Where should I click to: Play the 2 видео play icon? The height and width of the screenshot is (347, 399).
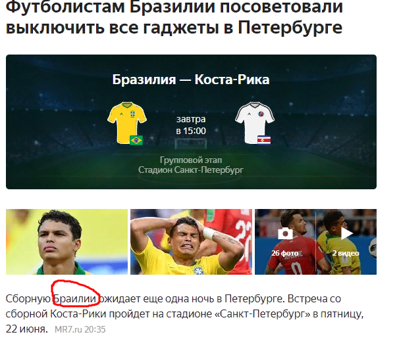tap(346, 233)
